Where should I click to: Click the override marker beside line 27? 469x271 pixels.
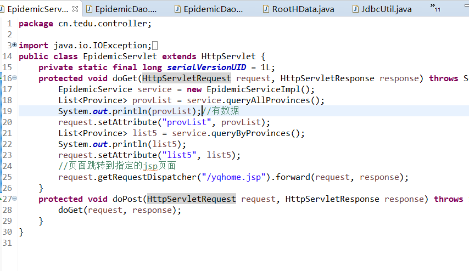1,198
